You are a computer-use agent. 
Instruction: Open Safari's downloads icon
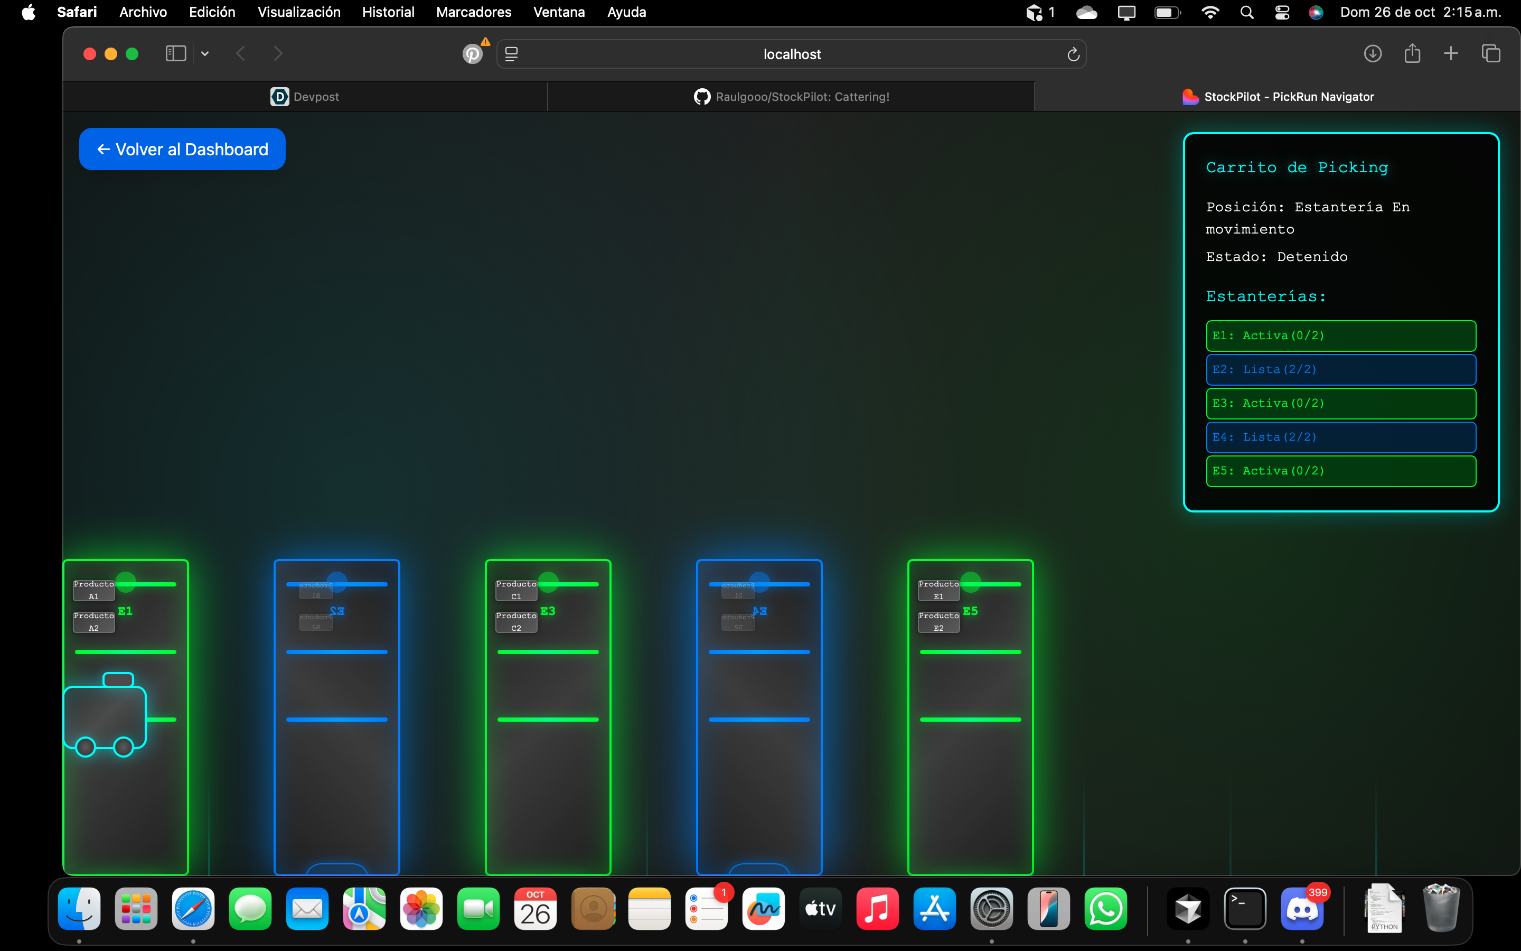(x=1372, y=53)
